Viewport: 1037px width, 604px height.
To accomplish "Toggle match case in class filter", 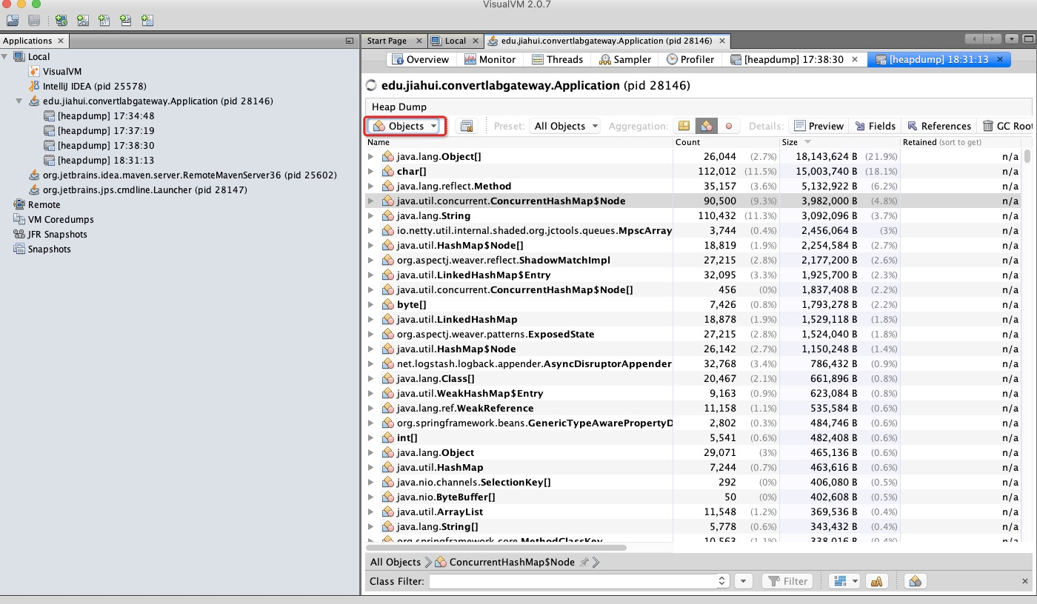I will pos(877,581).
